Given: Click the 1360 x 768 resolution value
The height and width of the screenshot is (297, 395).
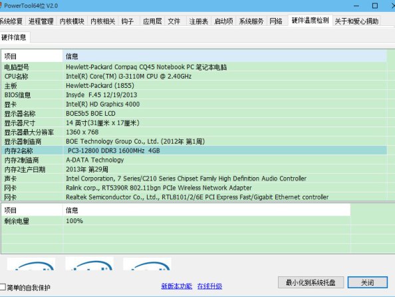Looking at the screenshot, I should (x=82, y=132).
